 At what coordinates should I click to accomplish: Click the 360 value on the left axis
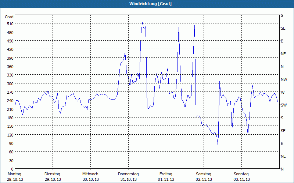pyautogui.click(x=10, y=67)
